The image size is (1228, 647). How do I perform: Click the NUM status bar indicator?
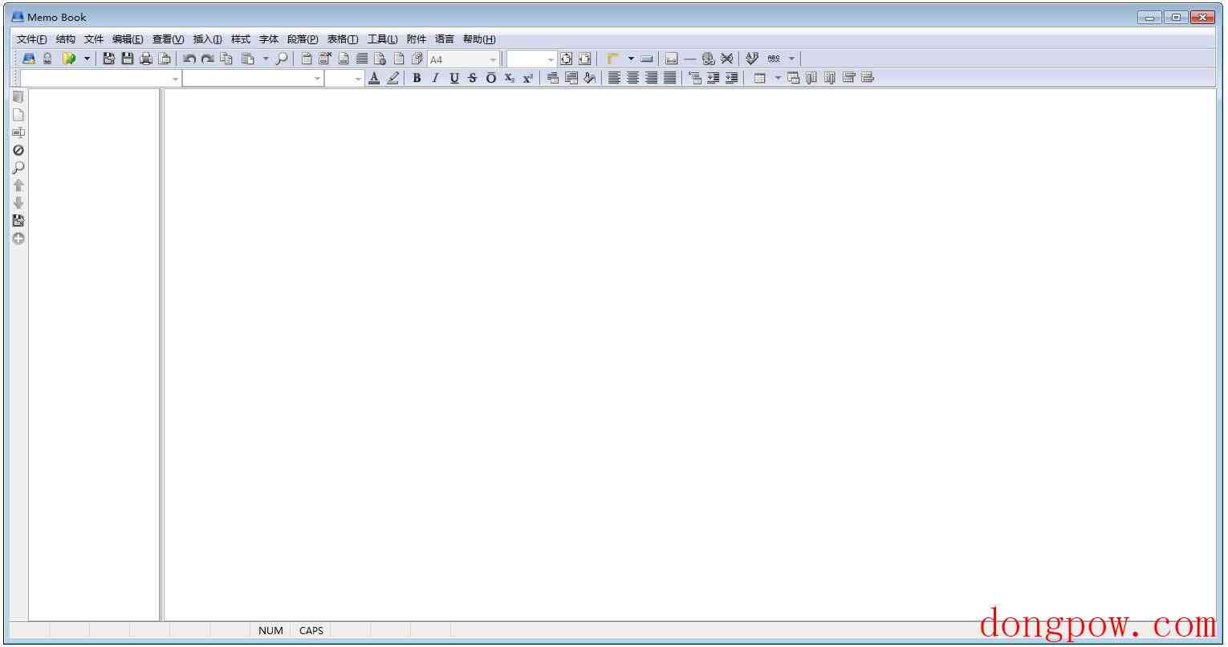coord(270,631)
